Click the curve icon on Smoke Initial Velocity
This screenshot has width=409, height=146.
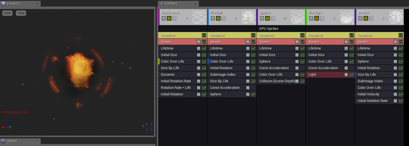[x=401, y=94]
